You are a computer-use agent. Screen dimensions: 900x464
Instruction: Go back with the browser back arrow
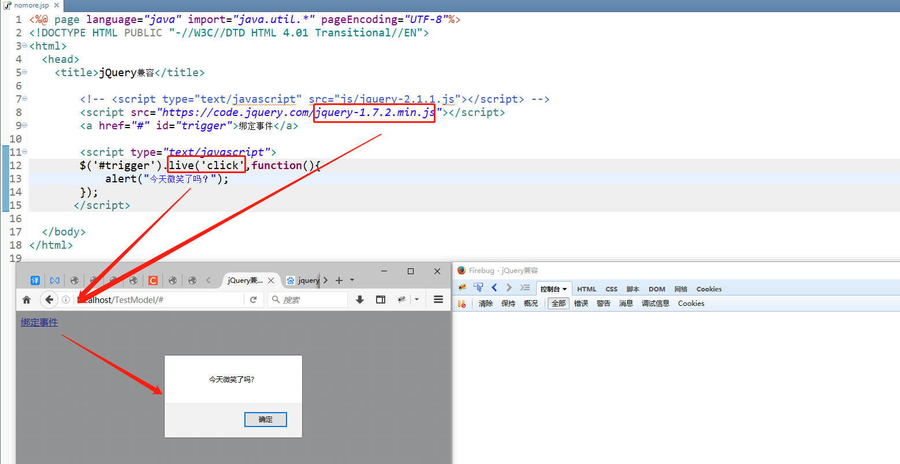49,300
